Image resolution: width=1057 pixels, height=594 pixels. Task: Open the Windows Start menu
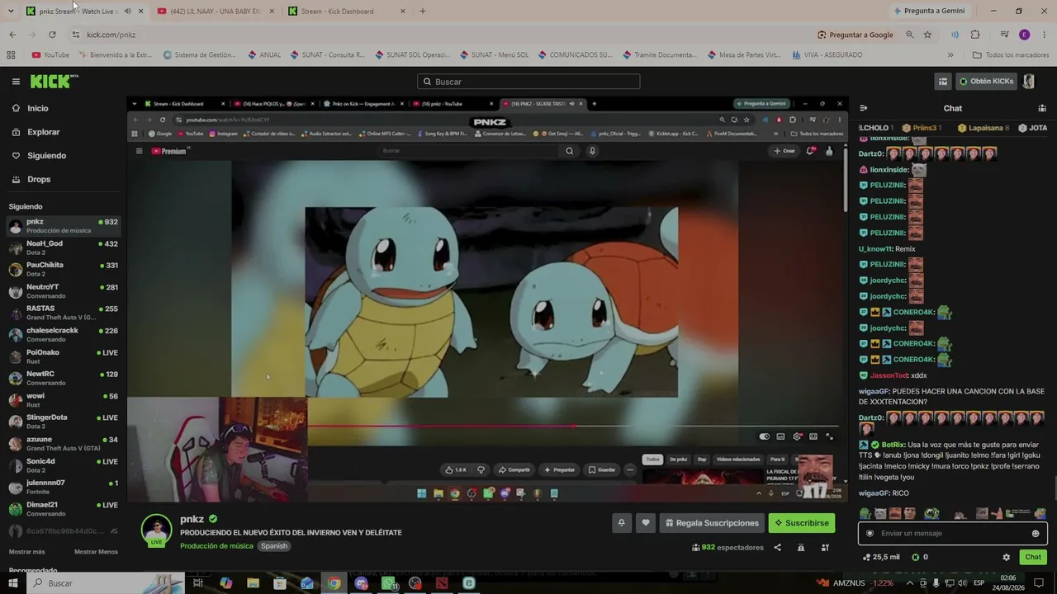click(14, 583)
